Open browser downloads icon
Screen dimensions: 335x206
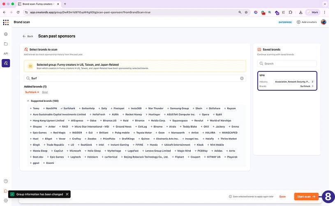pos(300,12)
